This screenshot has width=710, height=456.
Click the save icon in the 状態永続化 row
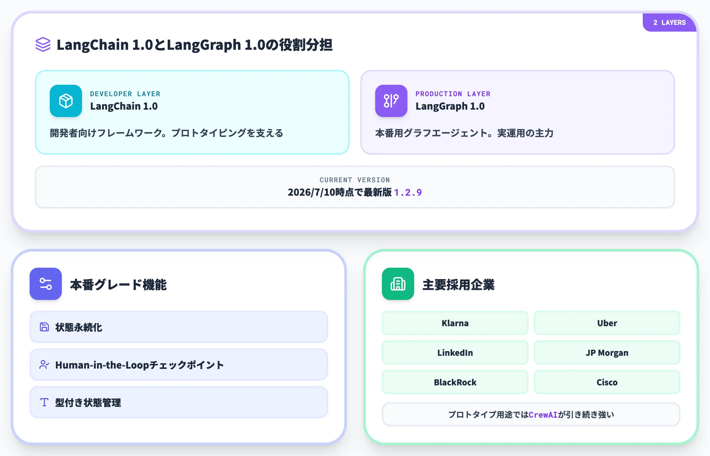point(44,327)
